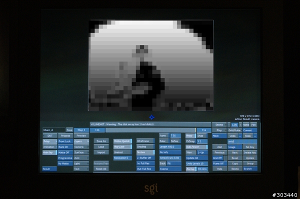
Task: Click the EXIT button
Action: (49, 136)
